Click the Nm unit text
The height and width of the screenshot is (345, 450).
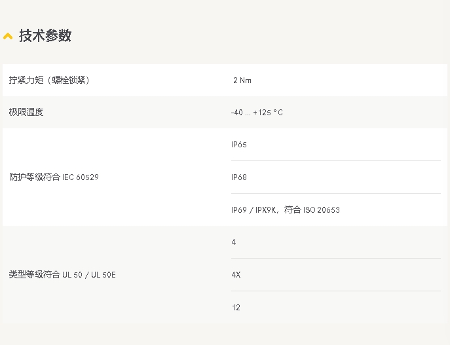246,81
